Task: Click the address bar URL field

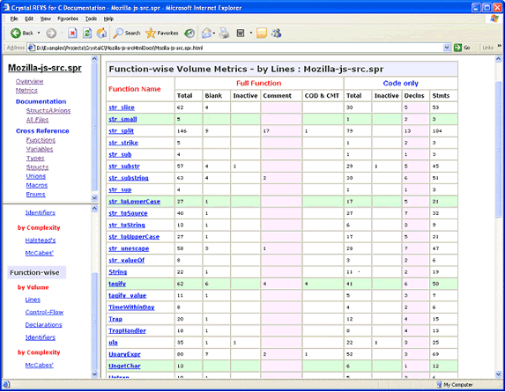Action: [239, 48]
